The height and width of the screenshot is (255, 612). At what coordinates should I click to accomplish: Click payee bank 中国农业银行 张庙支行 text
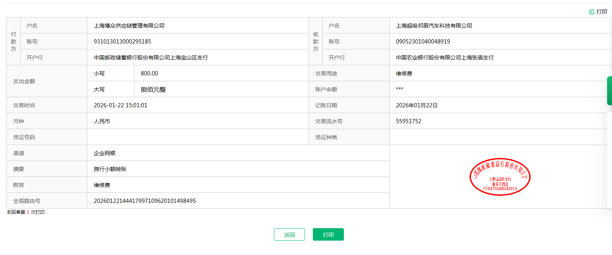(x=445, y=58)
